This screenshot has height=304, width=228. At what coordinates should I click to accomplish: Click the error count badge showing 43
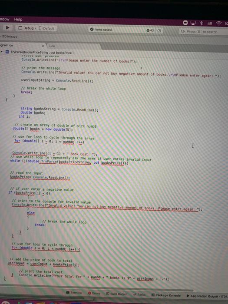tap(150, 30)
